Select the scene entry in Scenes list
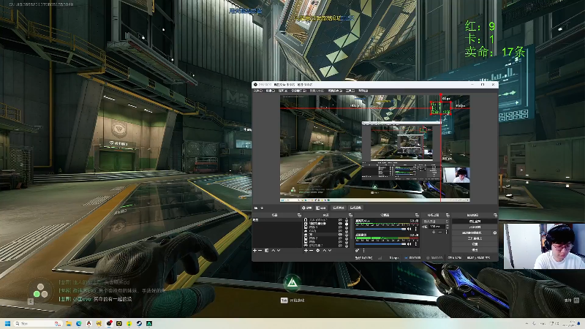Image resolution: width=585 pixels, height=329 pixels. click(x=277, y=220)
